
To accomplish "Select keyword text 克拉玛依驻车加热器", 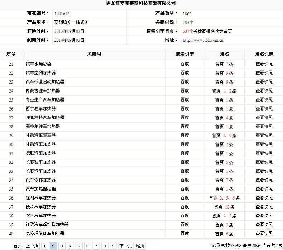I will click(x=45, y=234).
